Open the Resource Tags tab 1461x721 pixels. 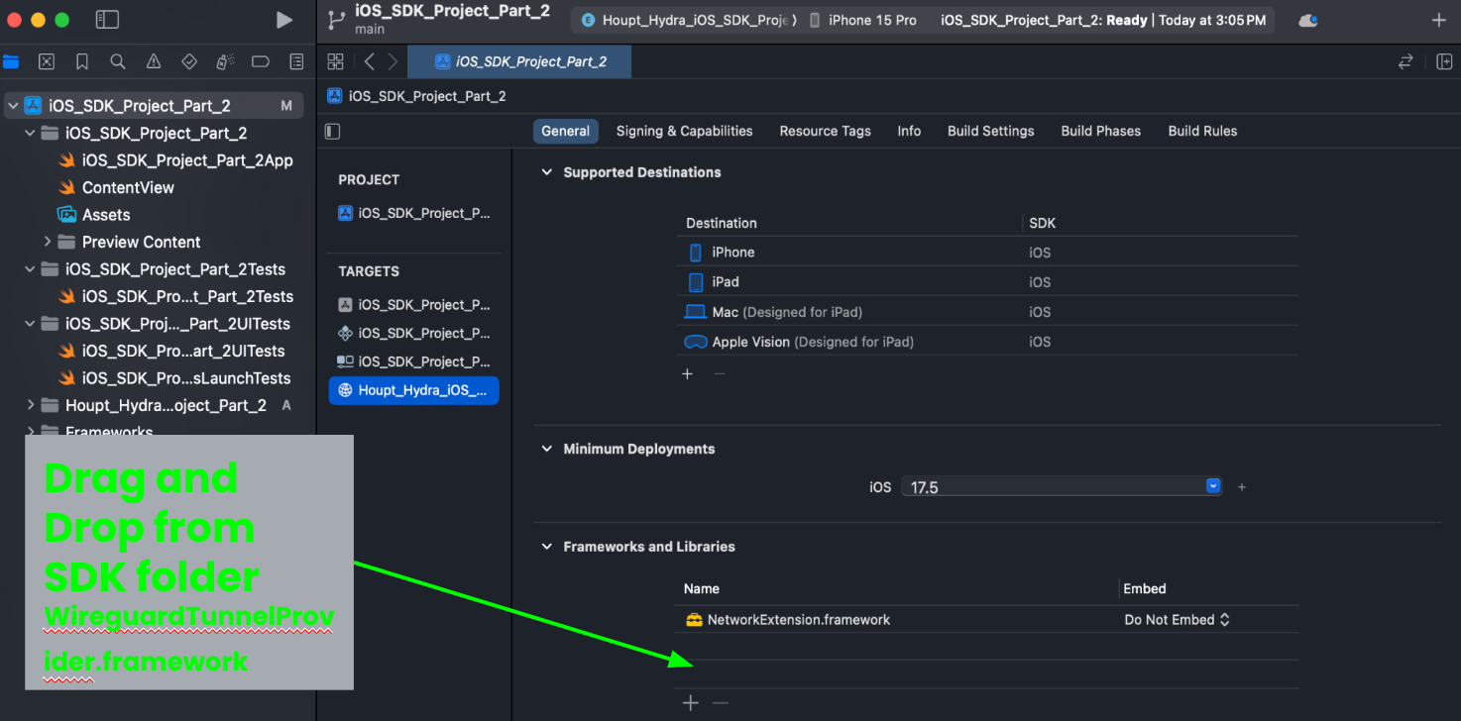tap(825, 131)
